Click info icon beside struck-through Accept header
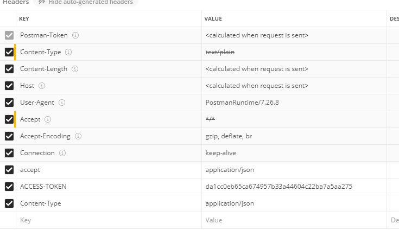 coord(48,119)
